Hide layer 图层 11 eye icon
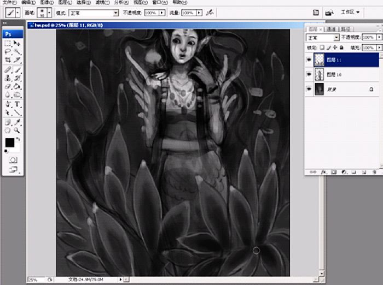This screenshot has width=383, height=285. click(309, 60)
